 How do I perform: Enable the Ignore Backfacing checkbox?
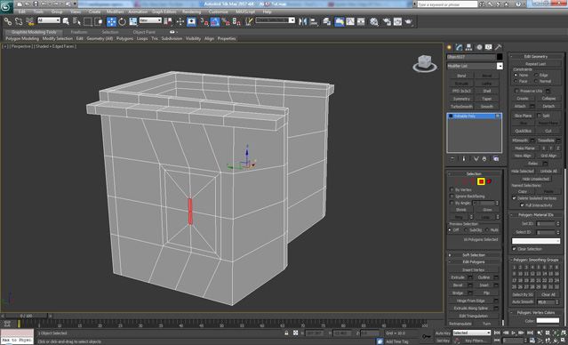coord(452,196)
